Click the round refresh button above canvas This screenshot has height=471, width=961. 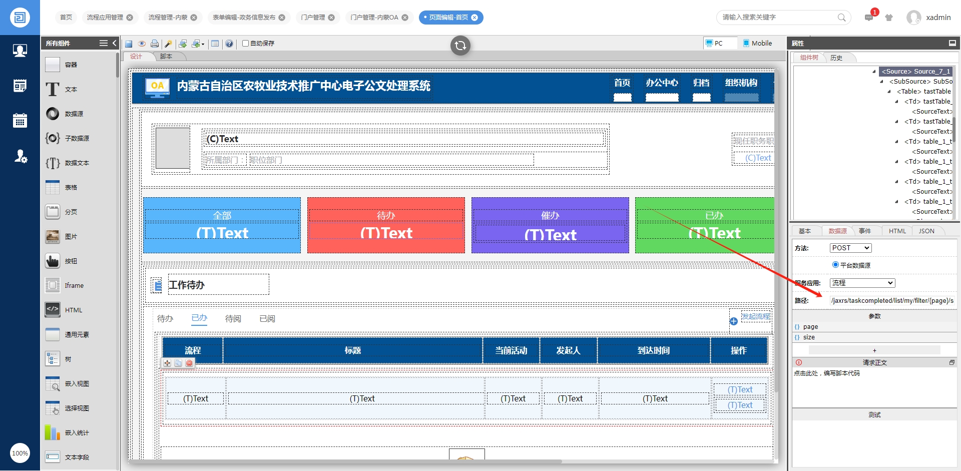click(x=460, y=46)
